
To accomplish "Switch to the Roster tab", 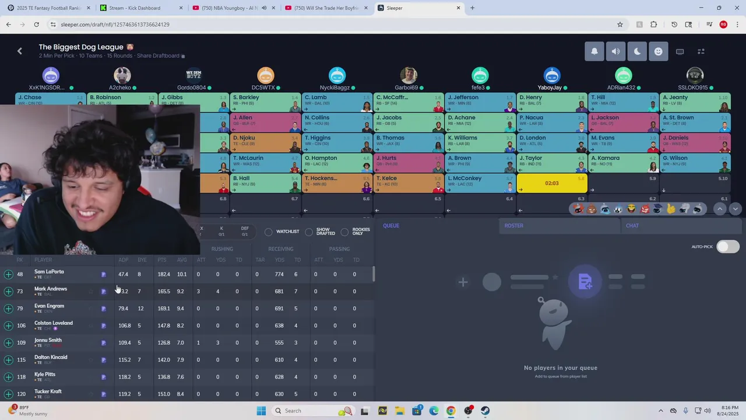I will pyautogui.click(x=513, y=226).
